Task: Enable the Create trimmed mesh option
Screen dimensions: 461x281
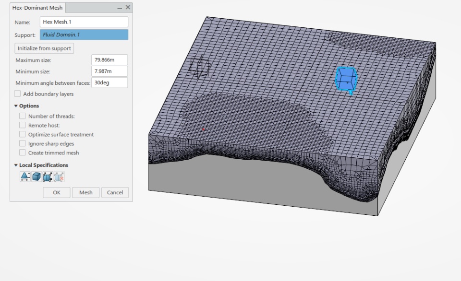Action: (23, 152)
